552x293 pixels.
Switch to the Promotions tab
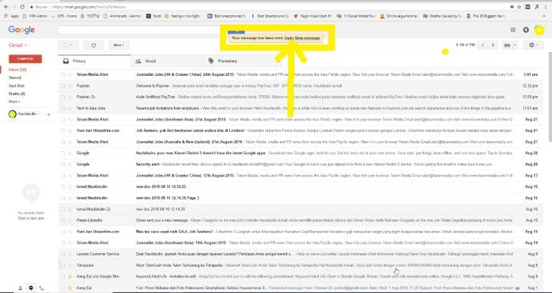(240, 61)
